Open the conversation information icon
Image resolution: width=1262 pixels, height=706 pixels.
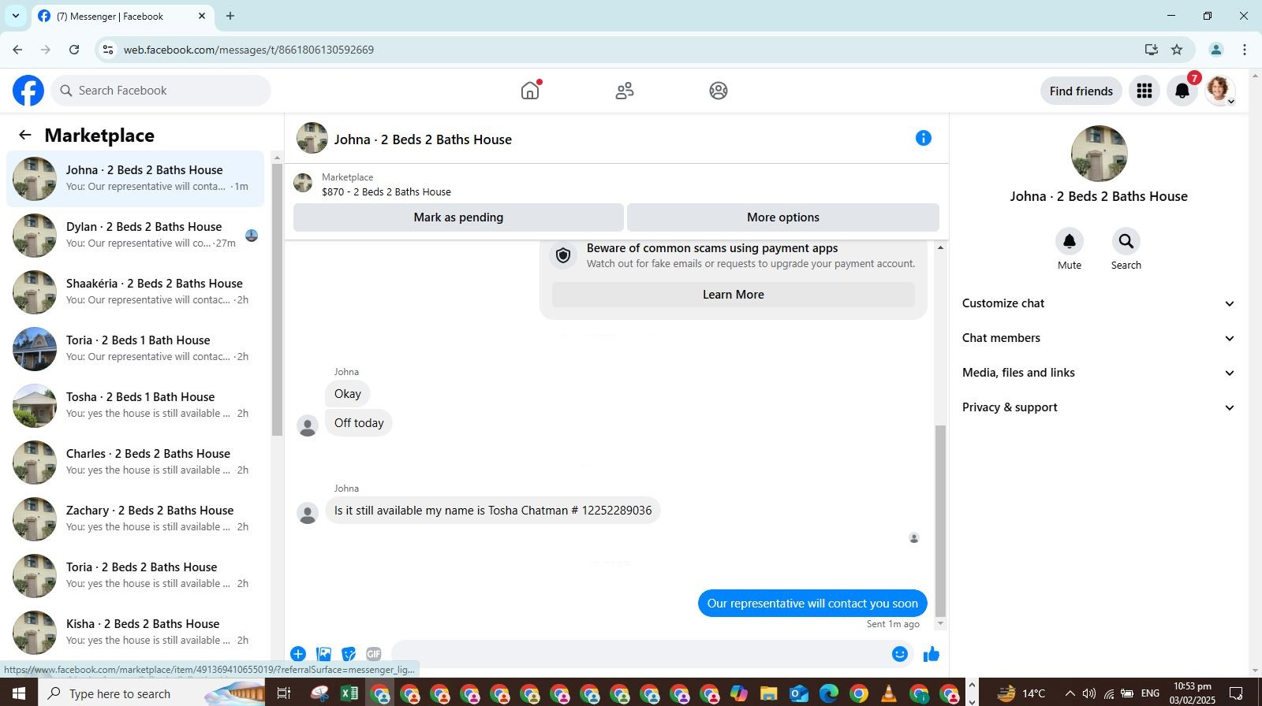coord(924,139)
